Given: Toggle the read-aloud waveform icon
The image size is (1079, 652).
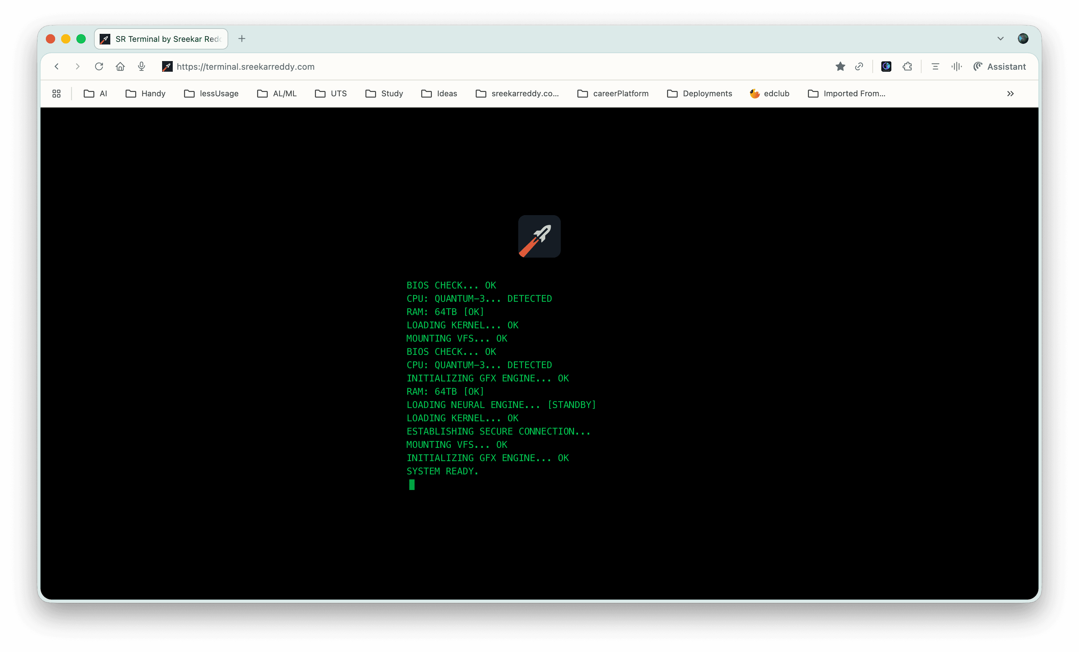Looking at the screenshot, I should (956, 66).
